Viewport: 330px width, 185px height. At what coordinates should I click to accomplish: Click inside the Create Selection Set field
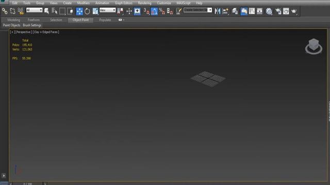pyautogui.click(x=195, y=10)
